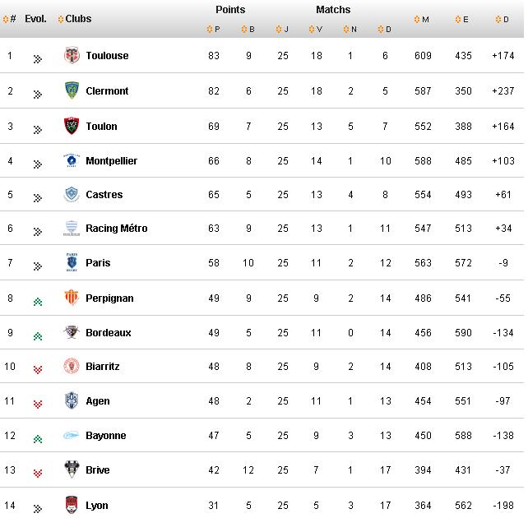Click the Bordeaux club logo

(x=72, y=332)
